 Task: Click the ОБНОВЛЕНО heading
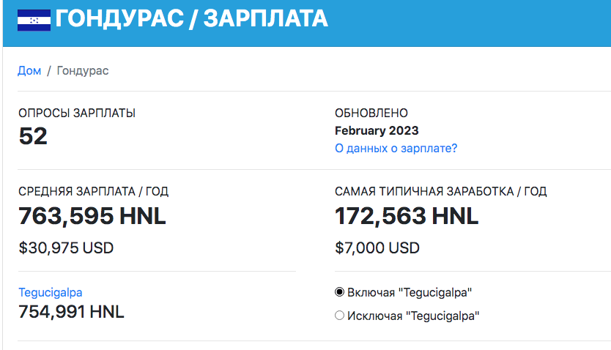[x=371, y=113]
